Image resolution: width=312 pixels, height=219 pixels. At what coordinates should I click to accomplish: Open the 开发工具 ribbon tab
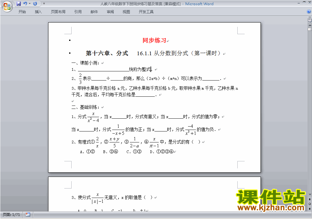(x=146, y=12)
